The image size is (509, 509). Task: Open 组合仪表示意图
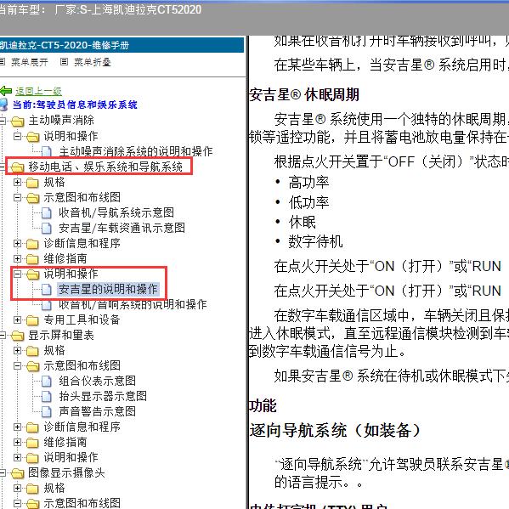(98, 381)
